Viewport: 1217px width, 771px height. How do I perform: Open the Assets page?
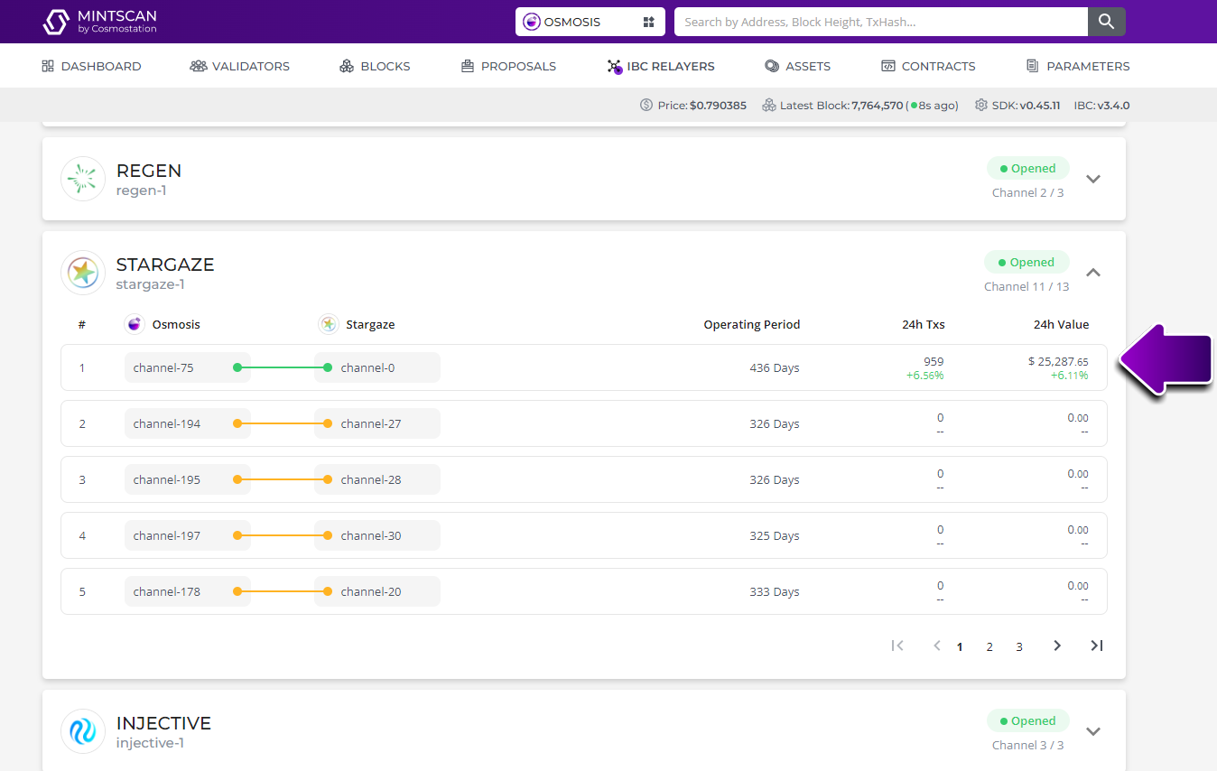[797, 66]
